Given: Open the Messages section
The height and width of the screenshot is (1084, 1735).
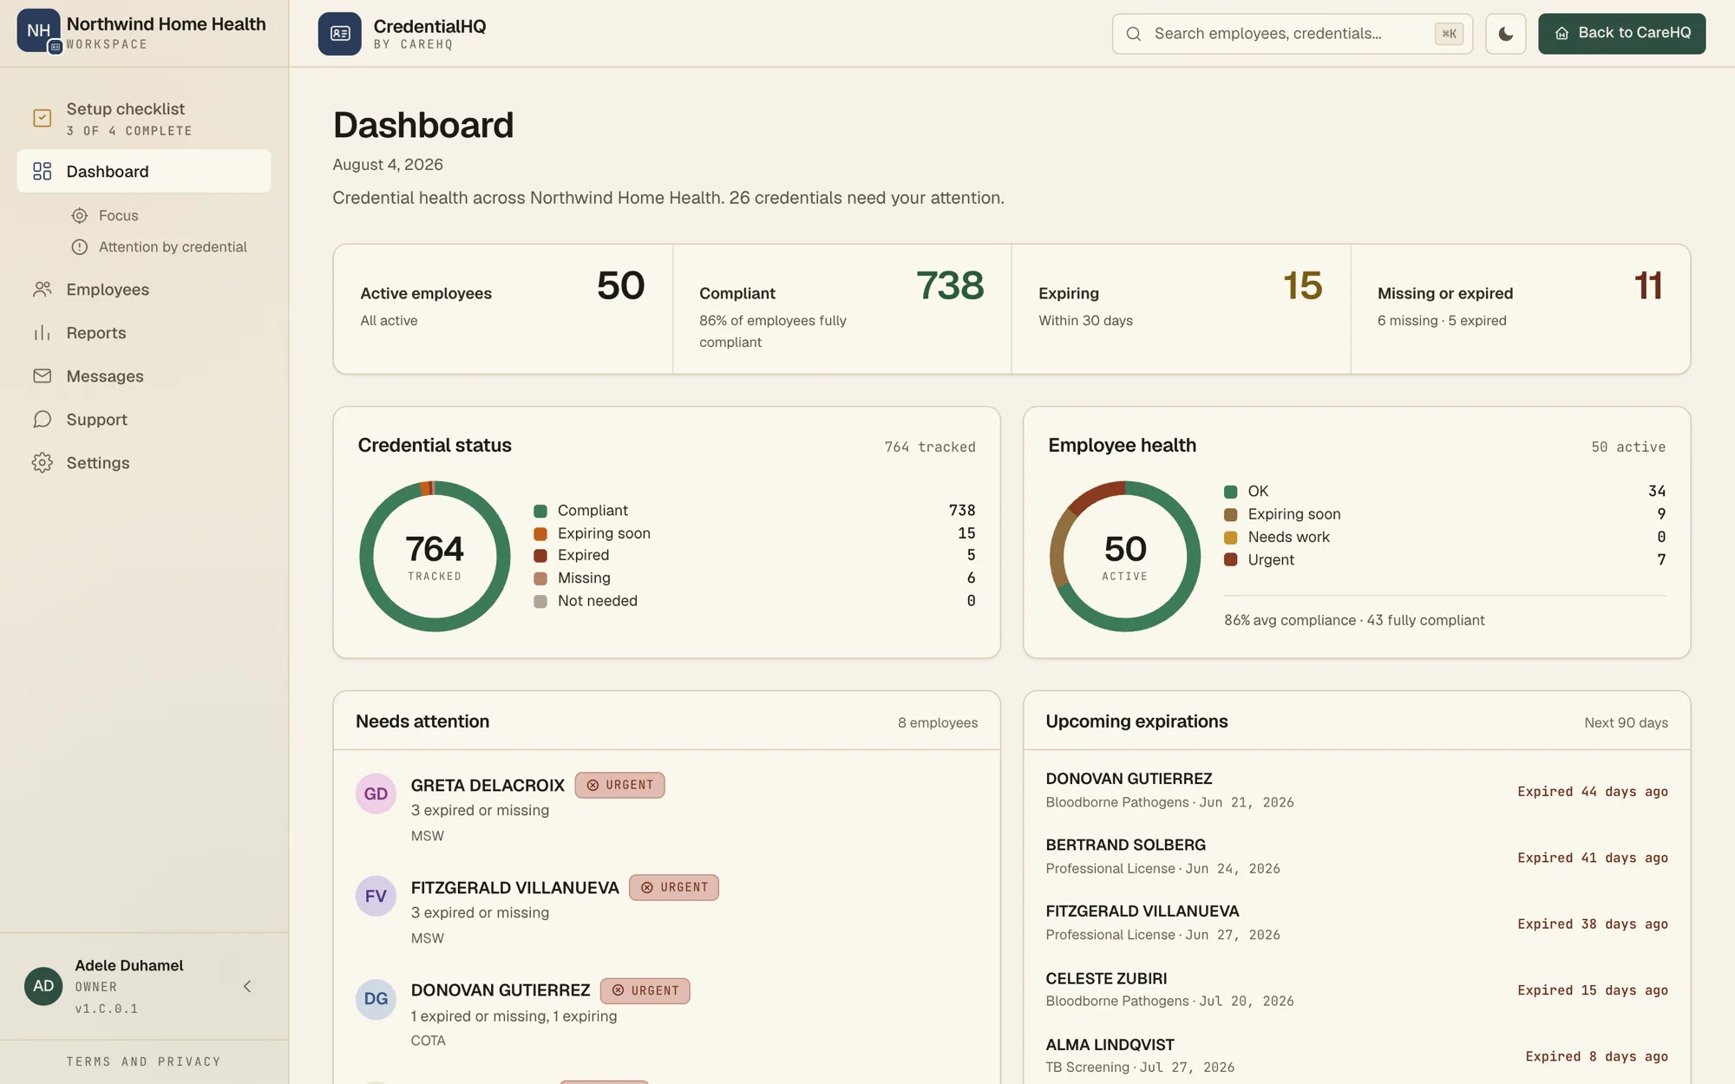Looking at the screenshot, I should [x=144, y=376].
